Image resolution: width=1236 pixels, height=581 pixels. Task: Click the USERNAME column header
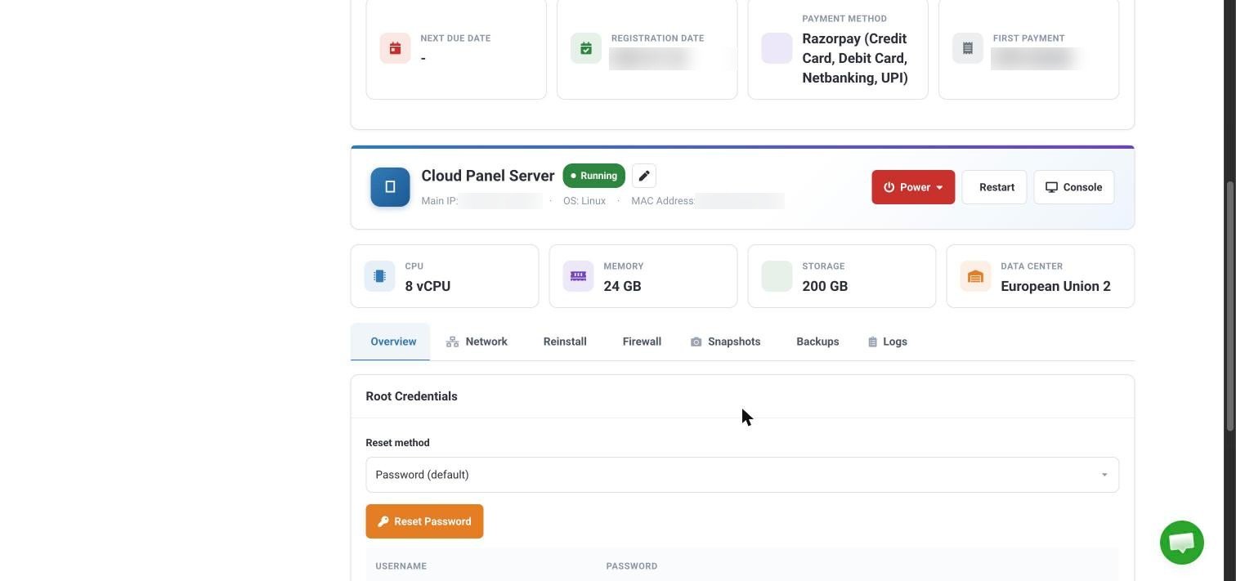(401, 566)
